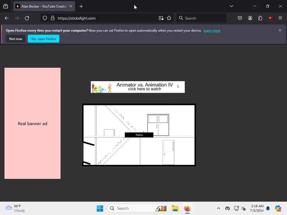Open notifications bell icon

[x=268, y=208]
